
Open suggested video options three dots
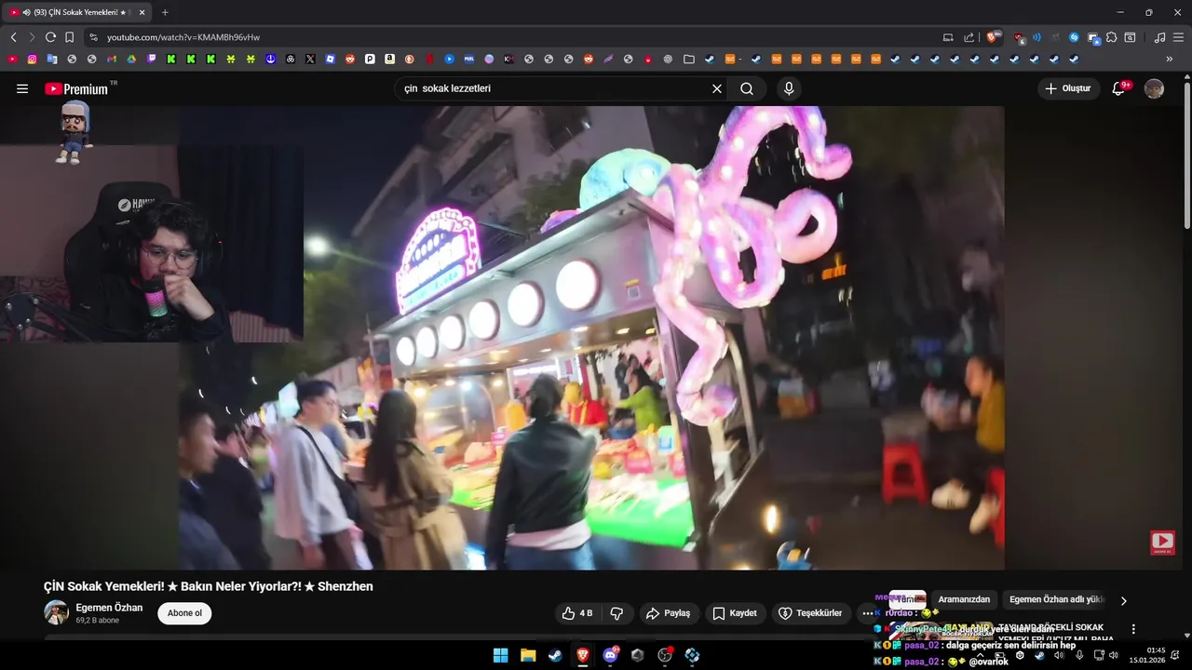click(1133, 629)
